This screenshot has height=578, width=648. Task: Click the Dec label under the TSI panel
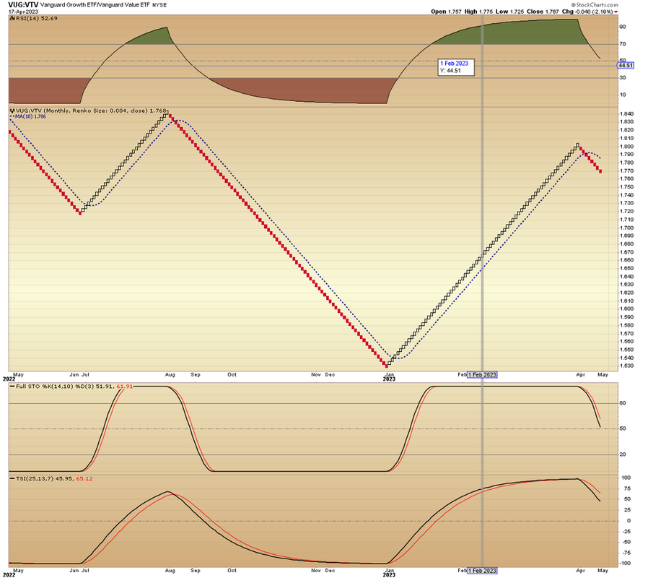[330, 571]
